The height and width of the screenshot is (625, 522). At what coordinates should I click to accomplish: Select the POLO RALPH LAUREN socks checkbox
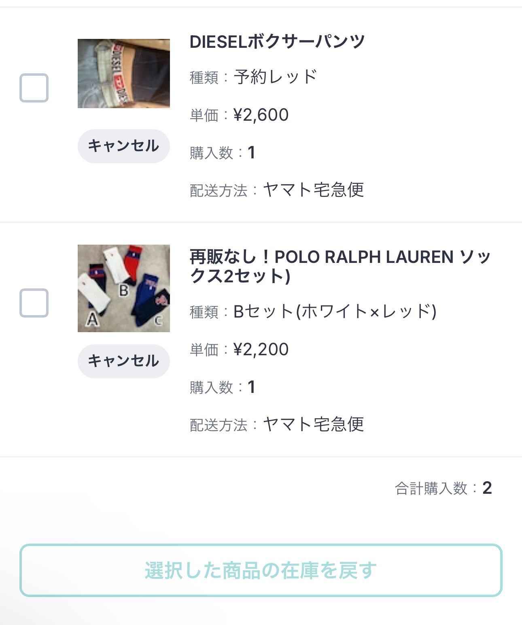pyautogui.click(x=34, y=303)
